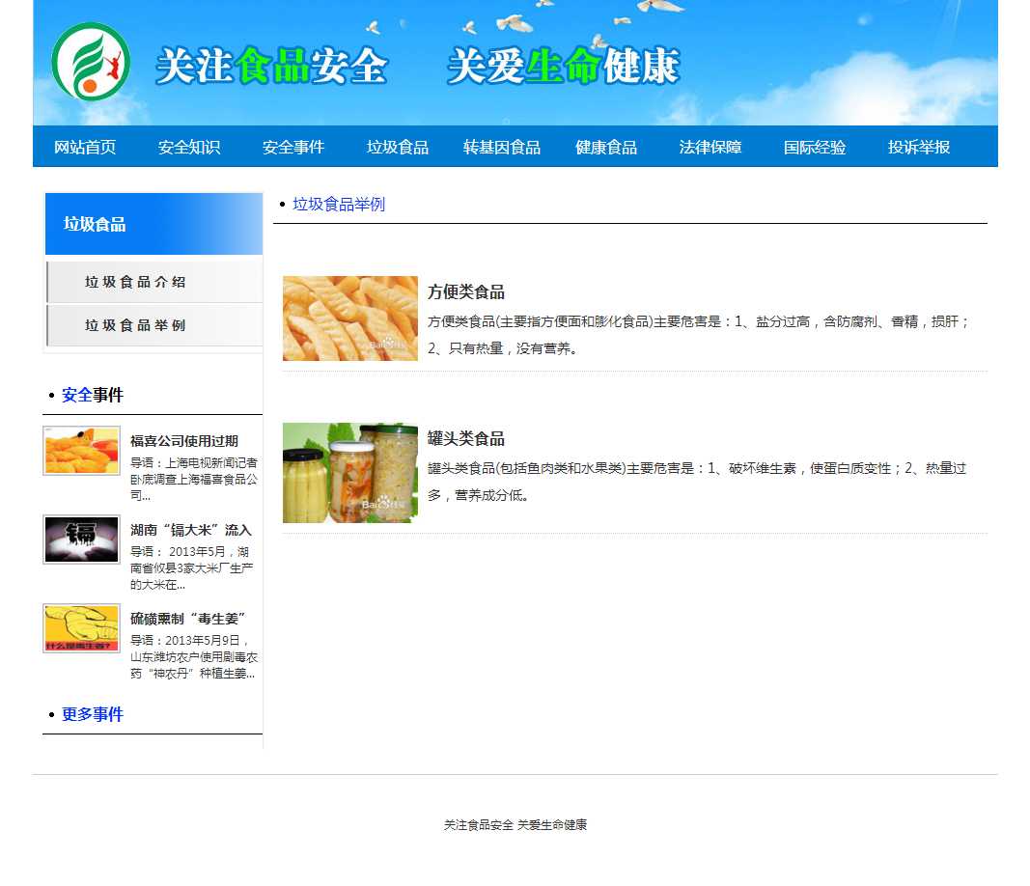Go to 安全知识 navigation item

coord(189,148)
